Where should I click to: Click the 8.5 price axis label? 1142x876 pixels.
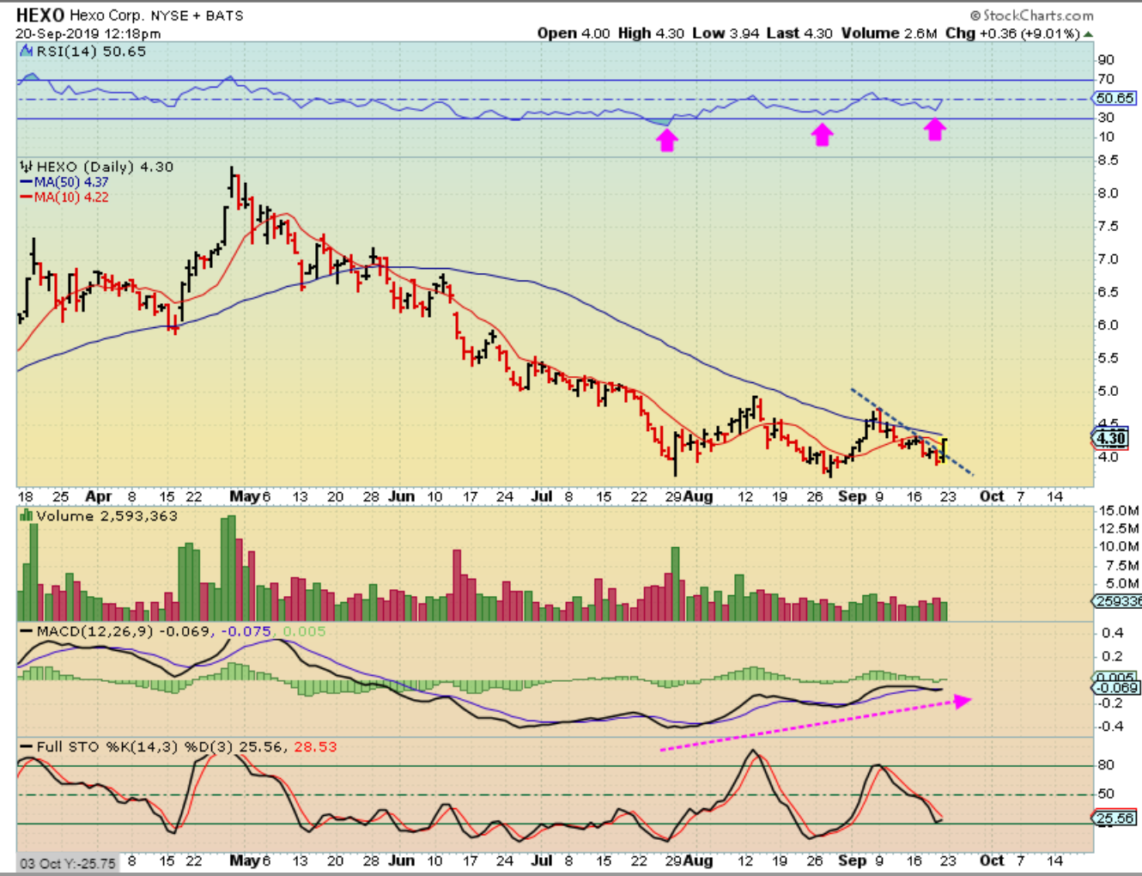1108,161
